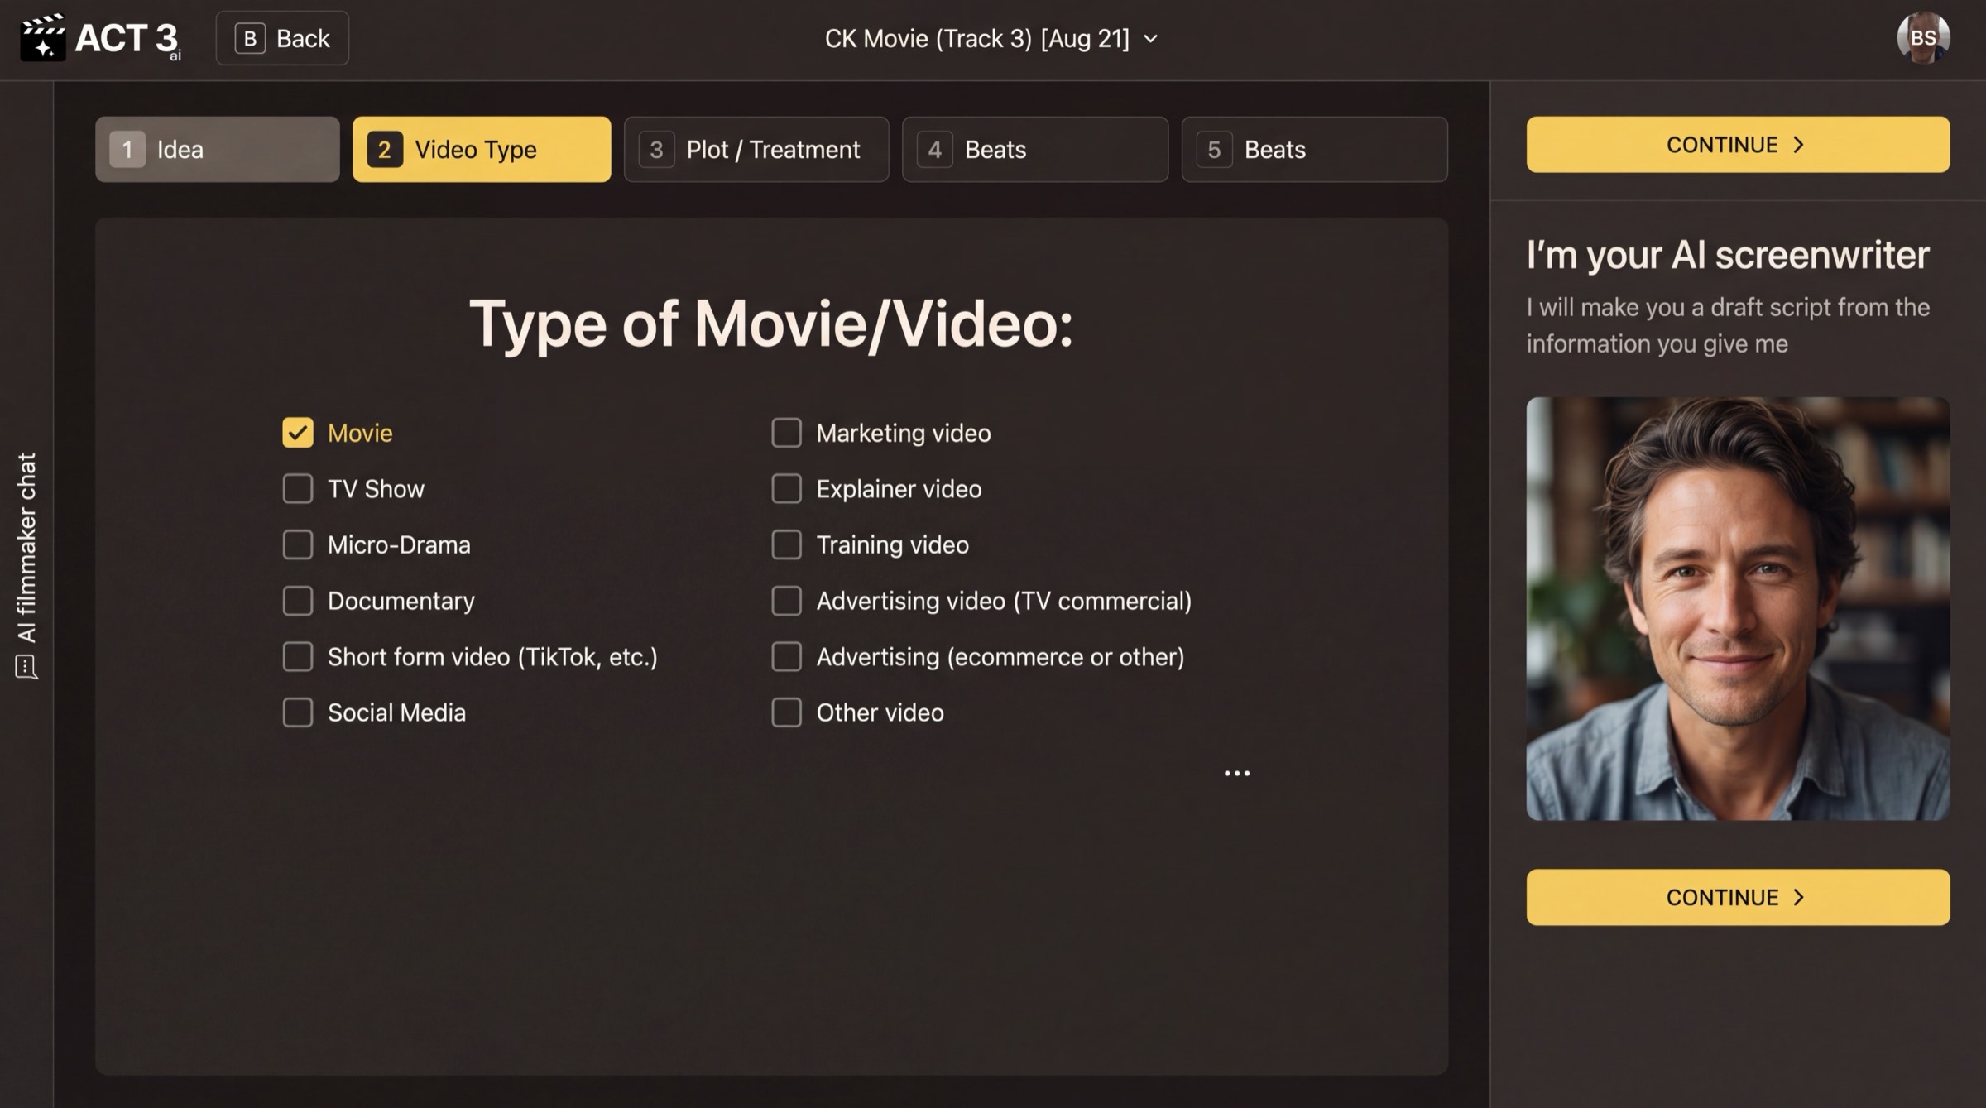Click the top CONTINUE button
This screenshot has width=1986, height=1108.
pyautogui.click(x=1738, y=145)
